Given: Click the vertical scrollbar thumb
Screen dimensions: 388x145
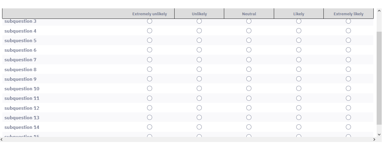Looking at the screenshot, I should coord(379,78).
